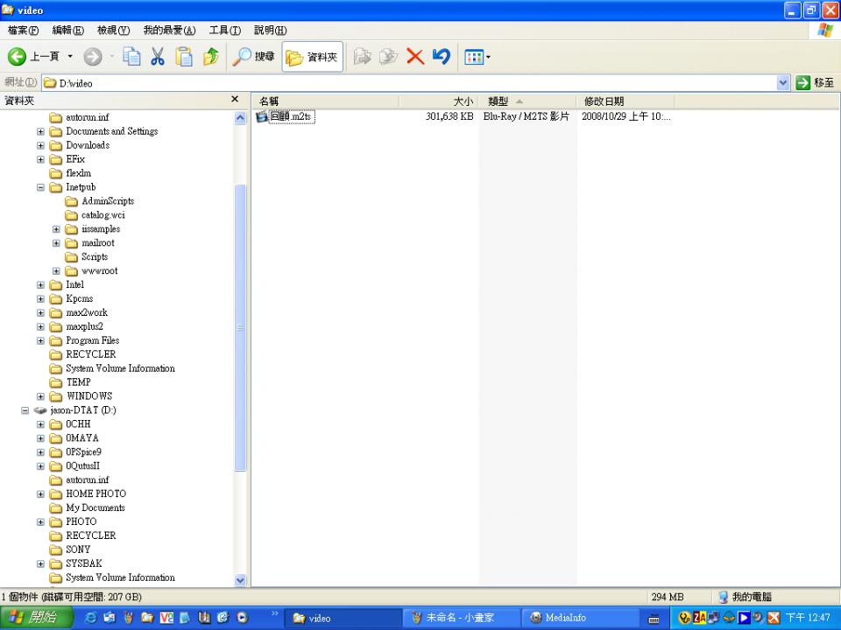Sort by the 名稱 column header
Viewport: 841px width, 630px height.
(325, 101)
